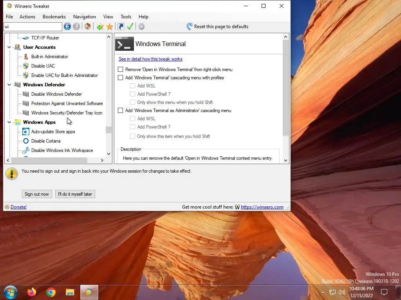Enable 'Windows Terminal as Administrator' cascading menu checkbox

[x=121, y=111]
